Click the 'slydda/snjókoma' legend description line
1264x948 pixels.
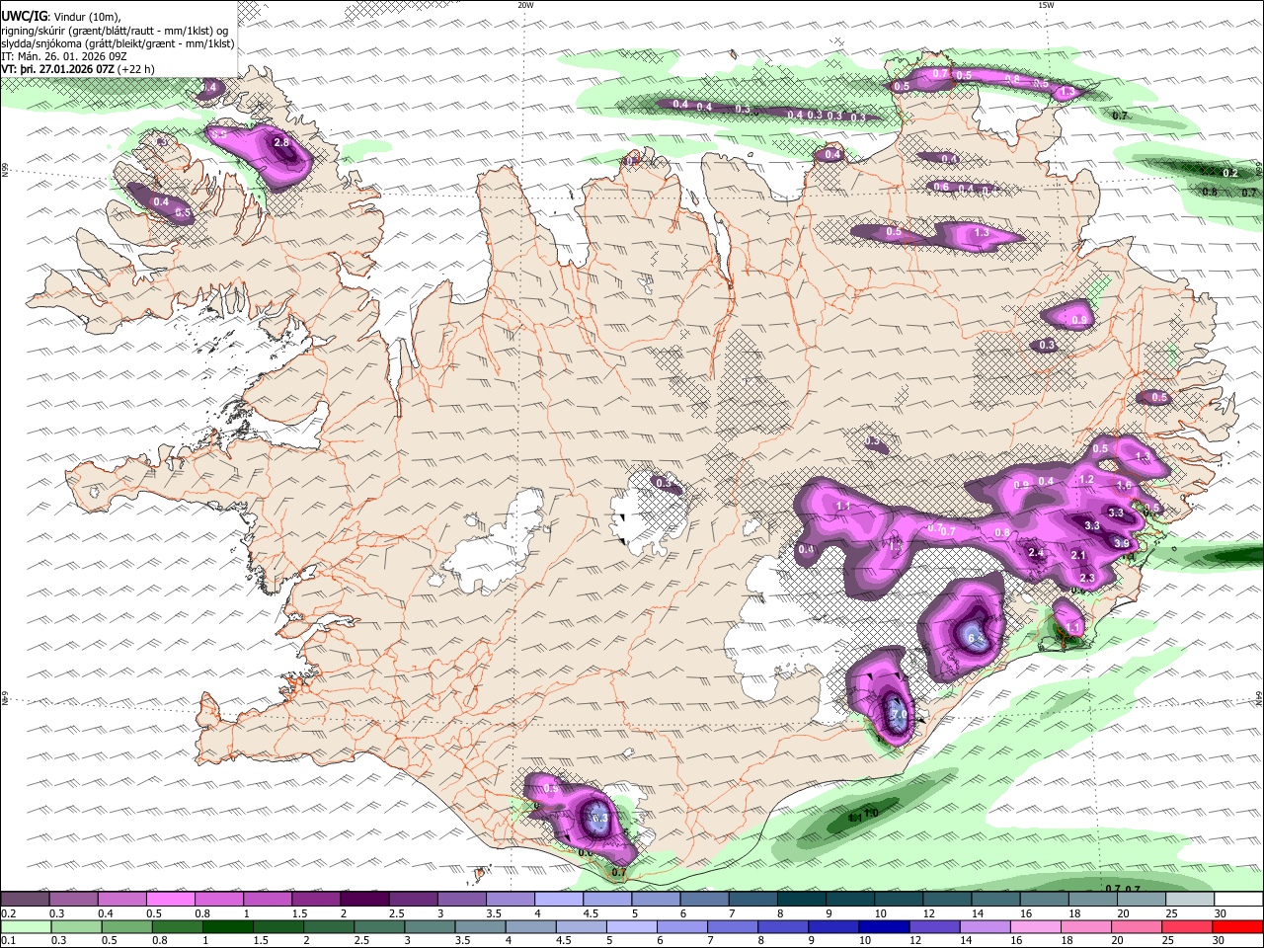pyautogui.click(x=118, y=43)
